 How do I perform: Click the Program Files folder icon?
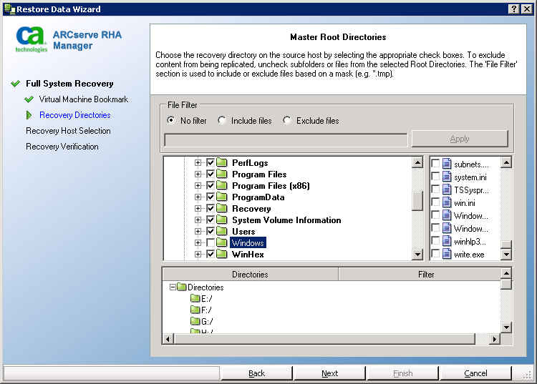point(222,174)
